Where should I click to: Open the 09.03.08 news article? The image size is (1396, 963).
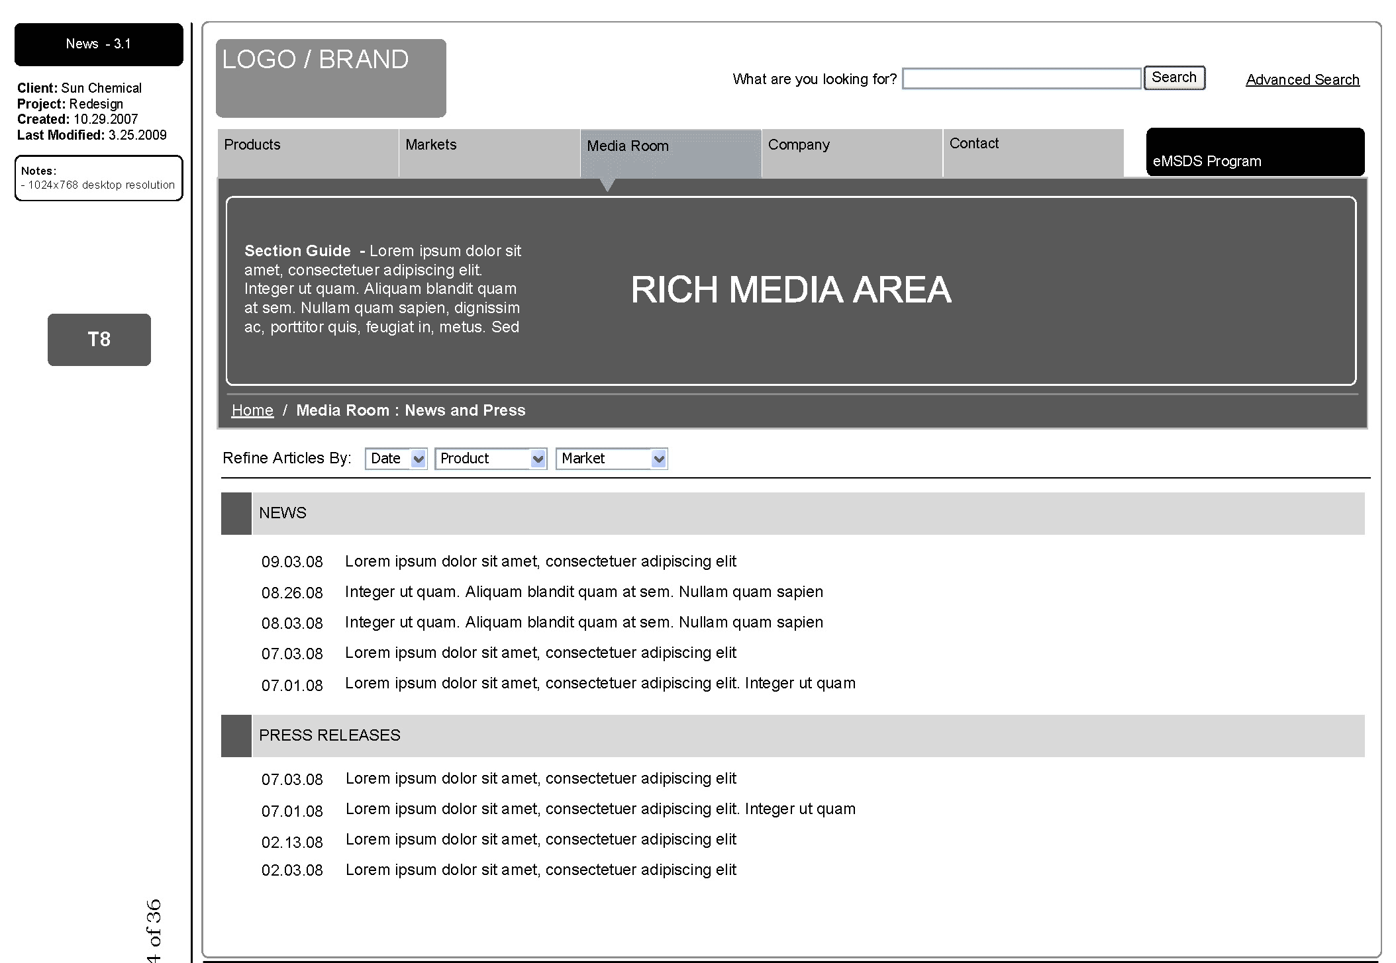pyautogui.click(x=540, y=561)
